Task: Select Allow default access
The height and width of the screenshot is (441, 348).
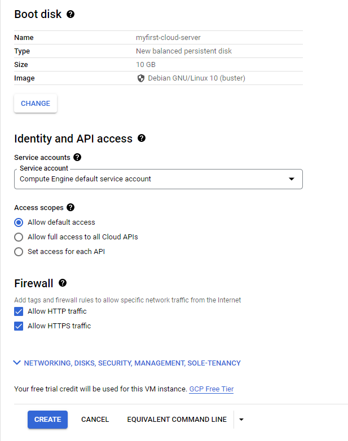Action: point(19,222)
